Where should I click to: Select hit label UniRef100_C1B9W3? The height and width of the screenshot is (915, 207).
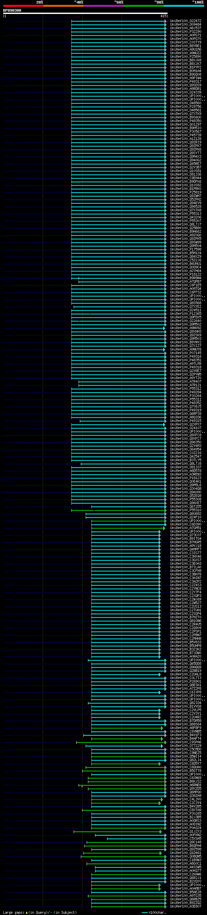pos(186,860)
